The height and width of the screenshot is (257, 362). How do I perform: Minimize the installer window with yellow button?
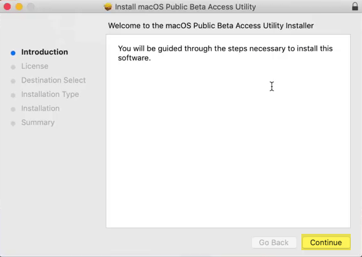click(19, 7)
